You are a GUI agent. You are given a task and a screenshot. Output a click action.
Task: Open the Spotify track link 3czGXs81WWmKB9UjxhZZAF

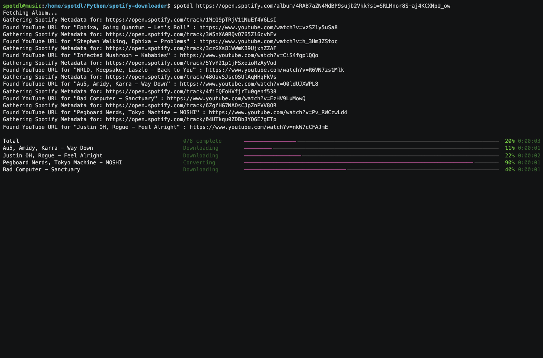(x=191, y=48)
